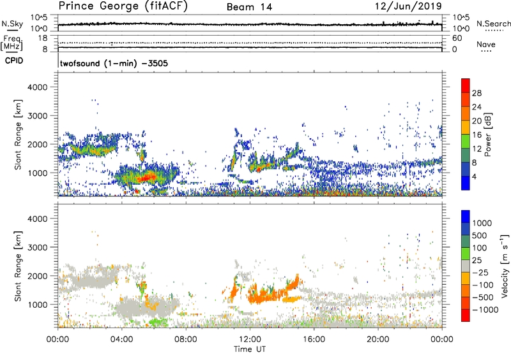This screenshot has width=511, height=353.
Task: Click the yellow 16–20 dB Power colorbar segment
Action: pos(466,127)
